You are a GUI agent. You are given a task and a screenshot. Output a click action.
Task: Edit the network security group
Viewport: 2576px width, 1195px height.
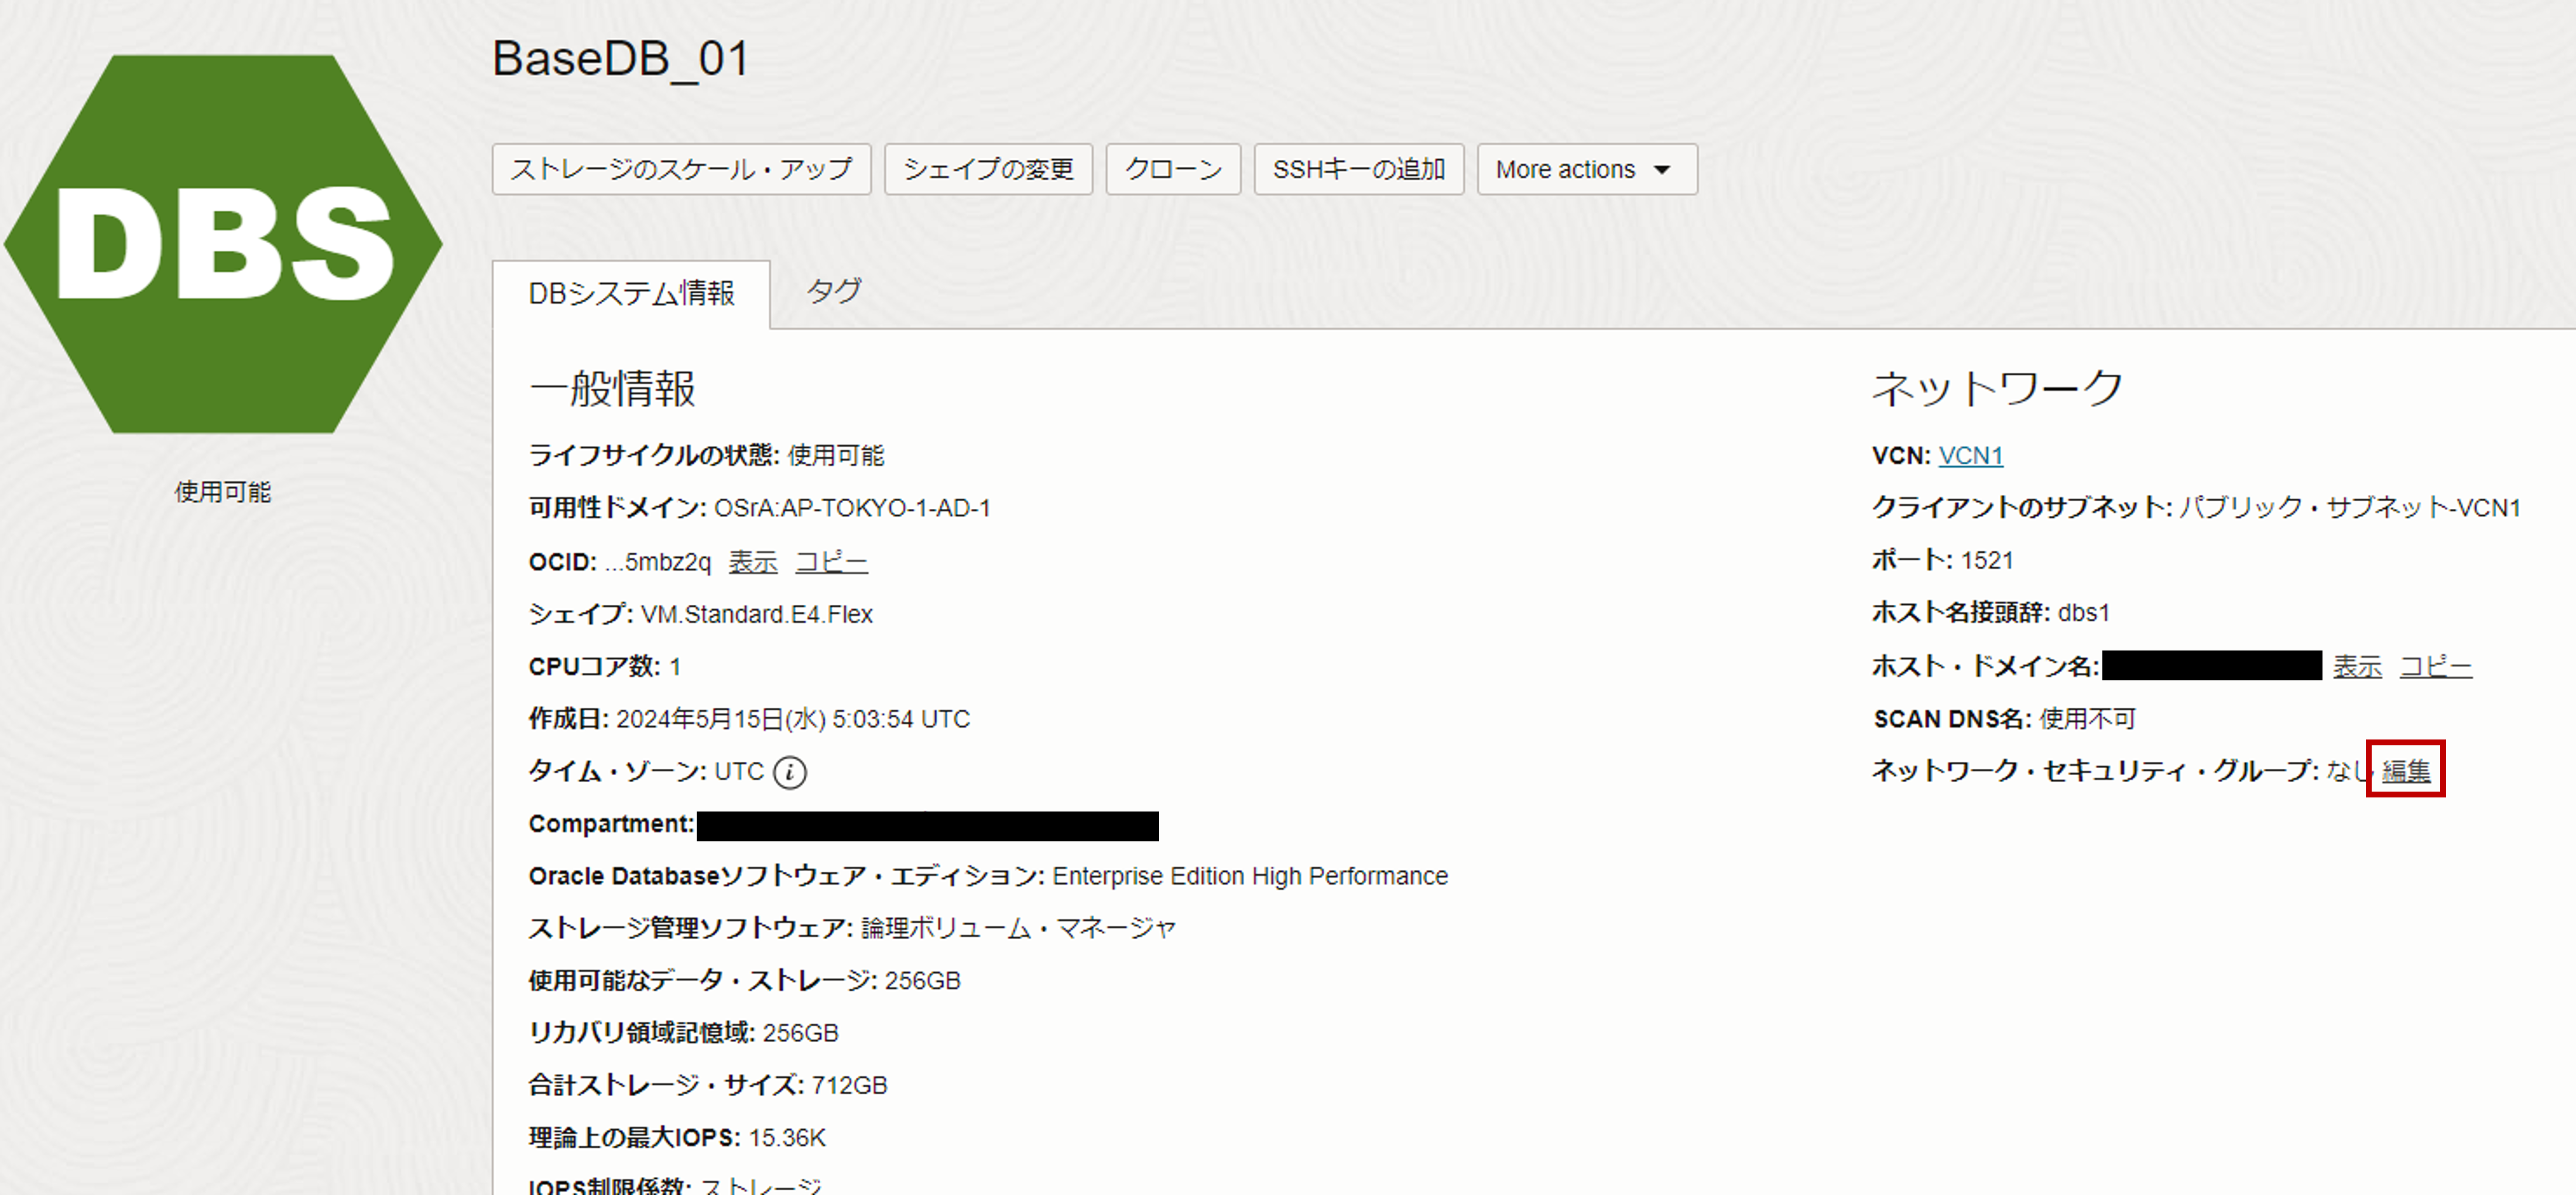pyautogui.click(x=2406, y=771)
